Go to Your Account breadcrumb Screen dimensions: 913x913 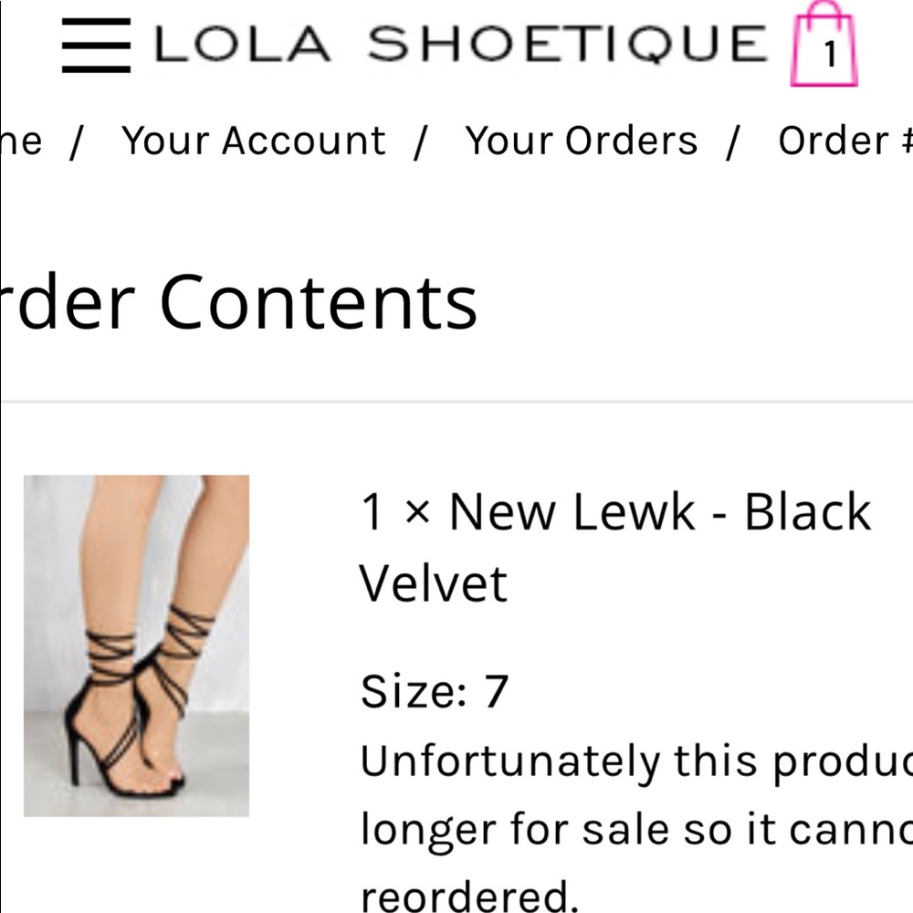pyautogui.click(x=254, y=140)
